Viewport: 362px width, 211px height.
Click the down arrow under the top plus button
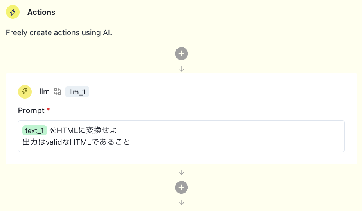pyautogui.click(x=182, y=69)
